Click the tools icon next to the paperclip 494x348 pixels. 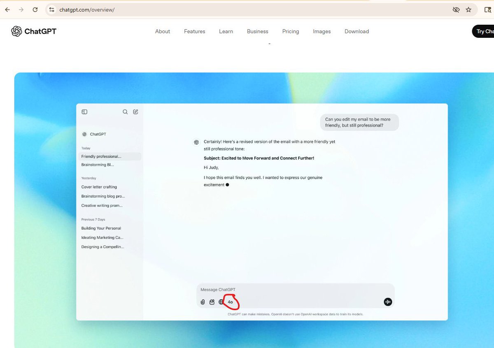pyautogui.click(x=212, y=302)
